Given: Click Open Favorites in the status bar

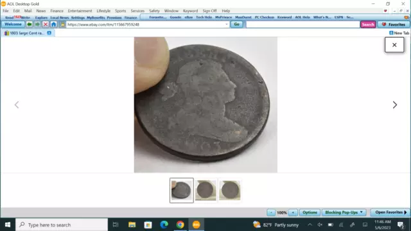Looking at the screenshot, I should (x=390, y=212).
